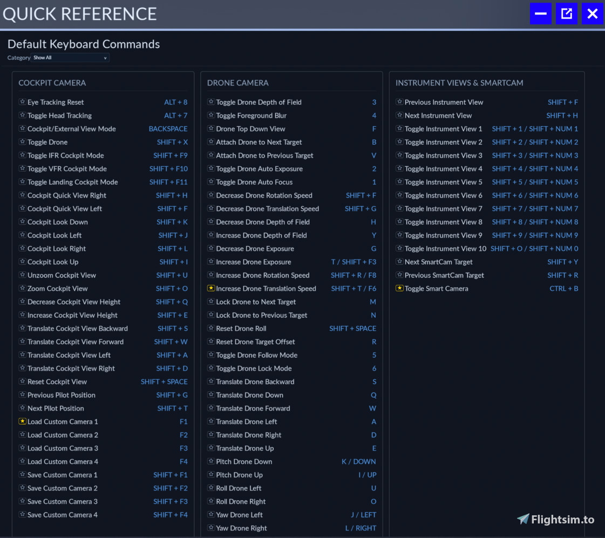Click star icon beside Pitch Drone Up
605x538 pixels.
(211, 474)
